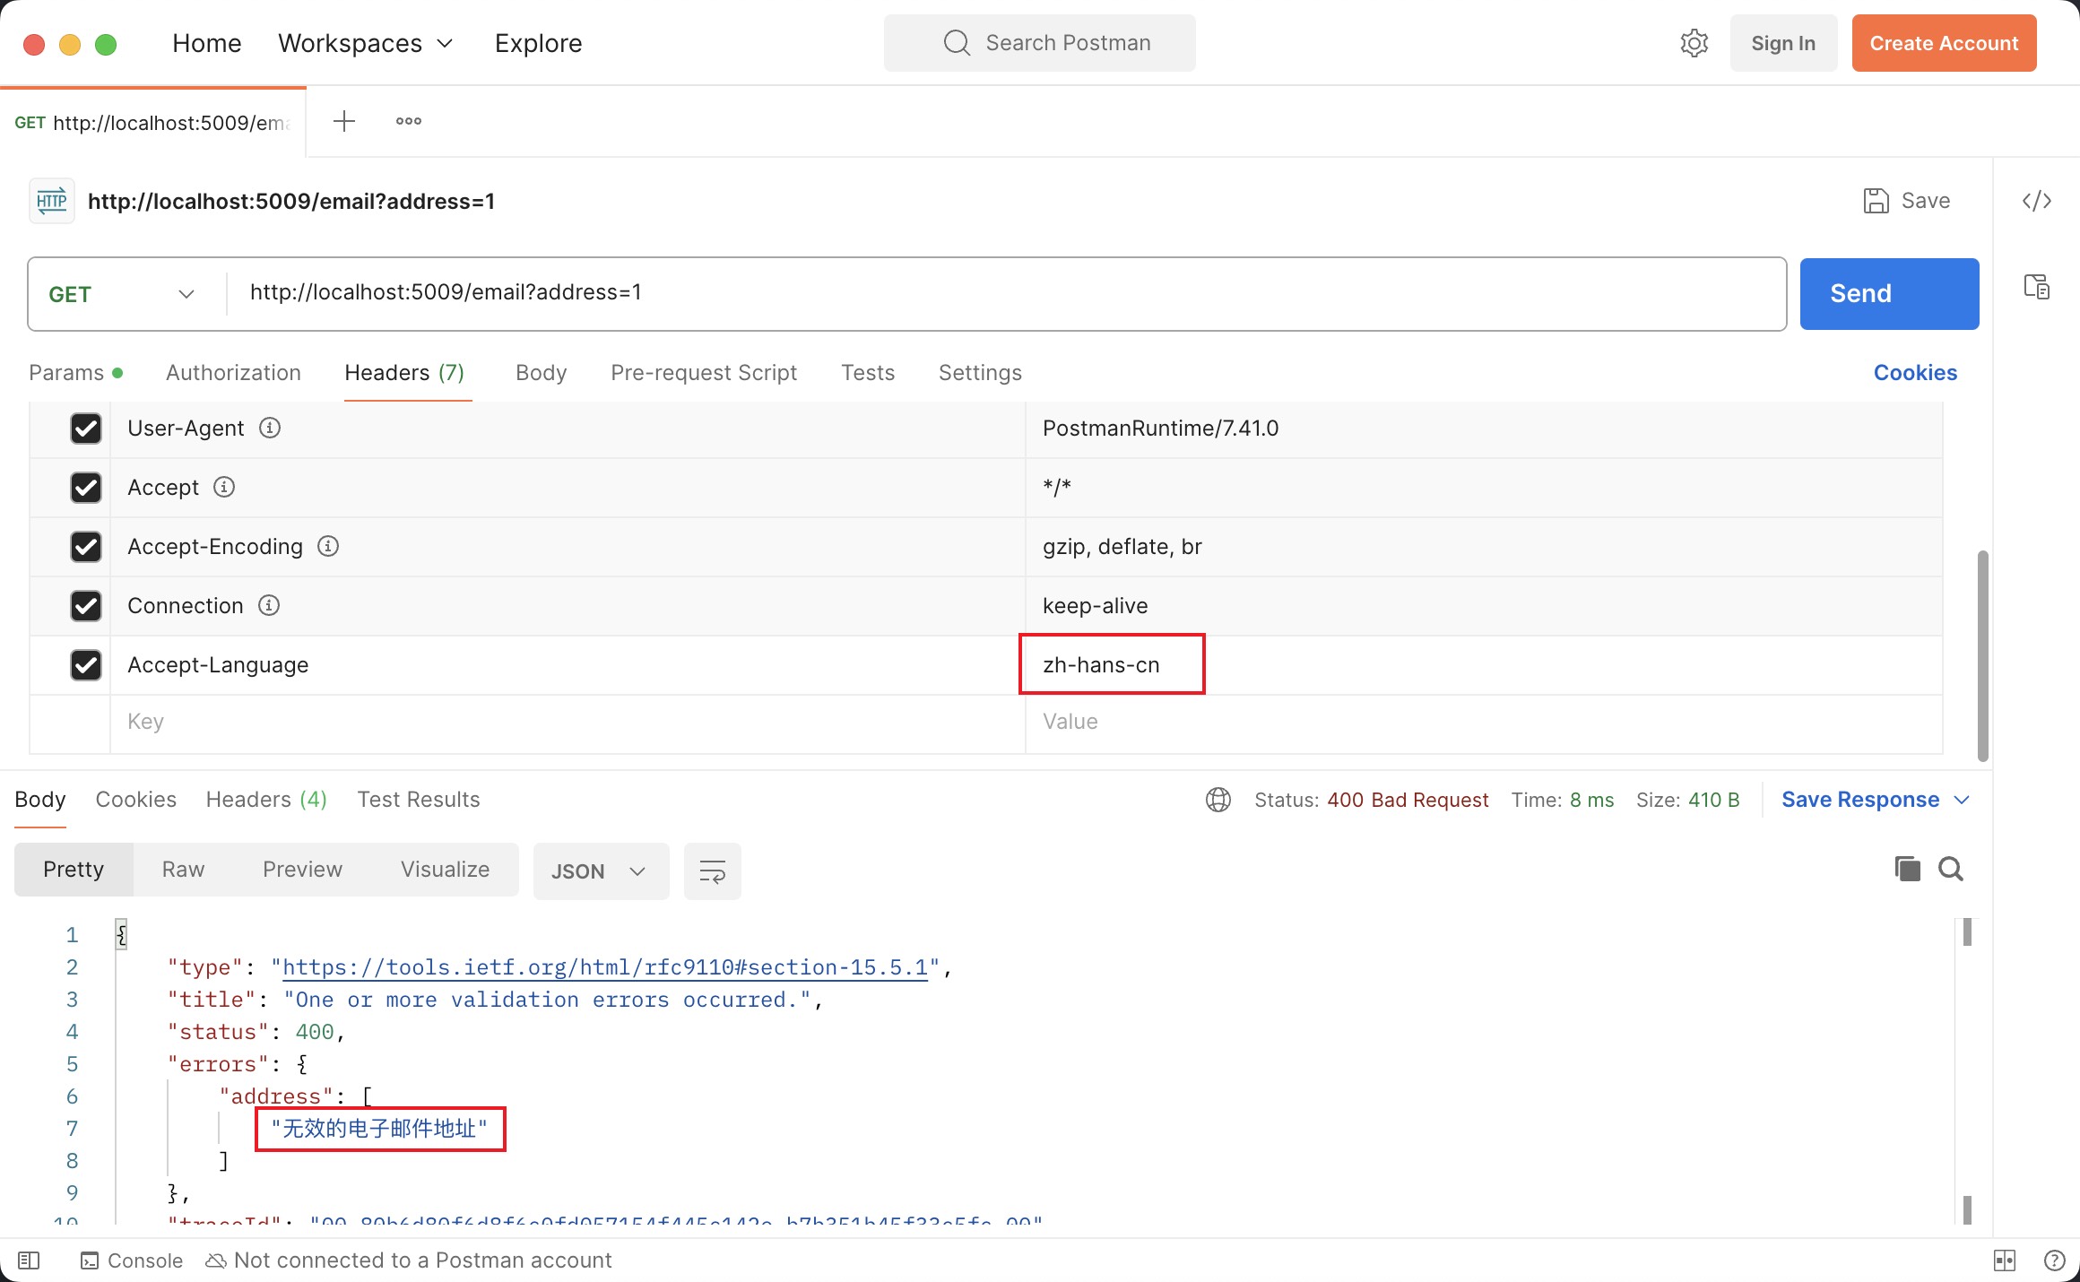The width and height of the screenshot is (2080, 1282).
Task: Click the beautify JSON icon
Action: coord(710,871)
